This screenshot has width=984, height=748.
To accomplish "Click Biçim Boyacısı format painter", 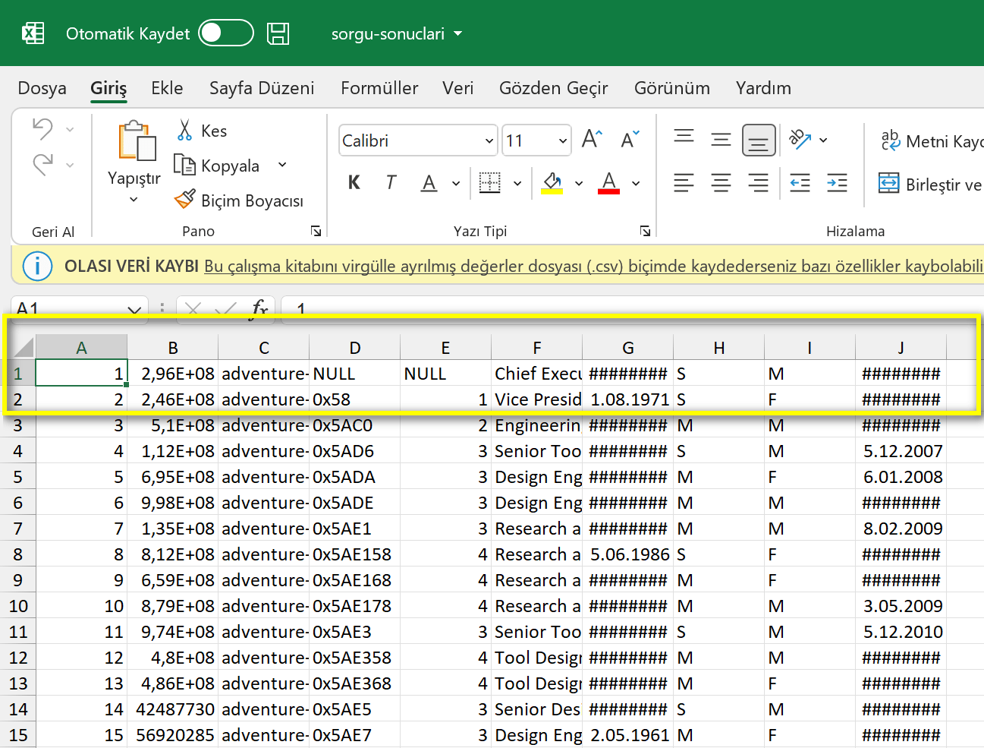I will coord(239,200).
